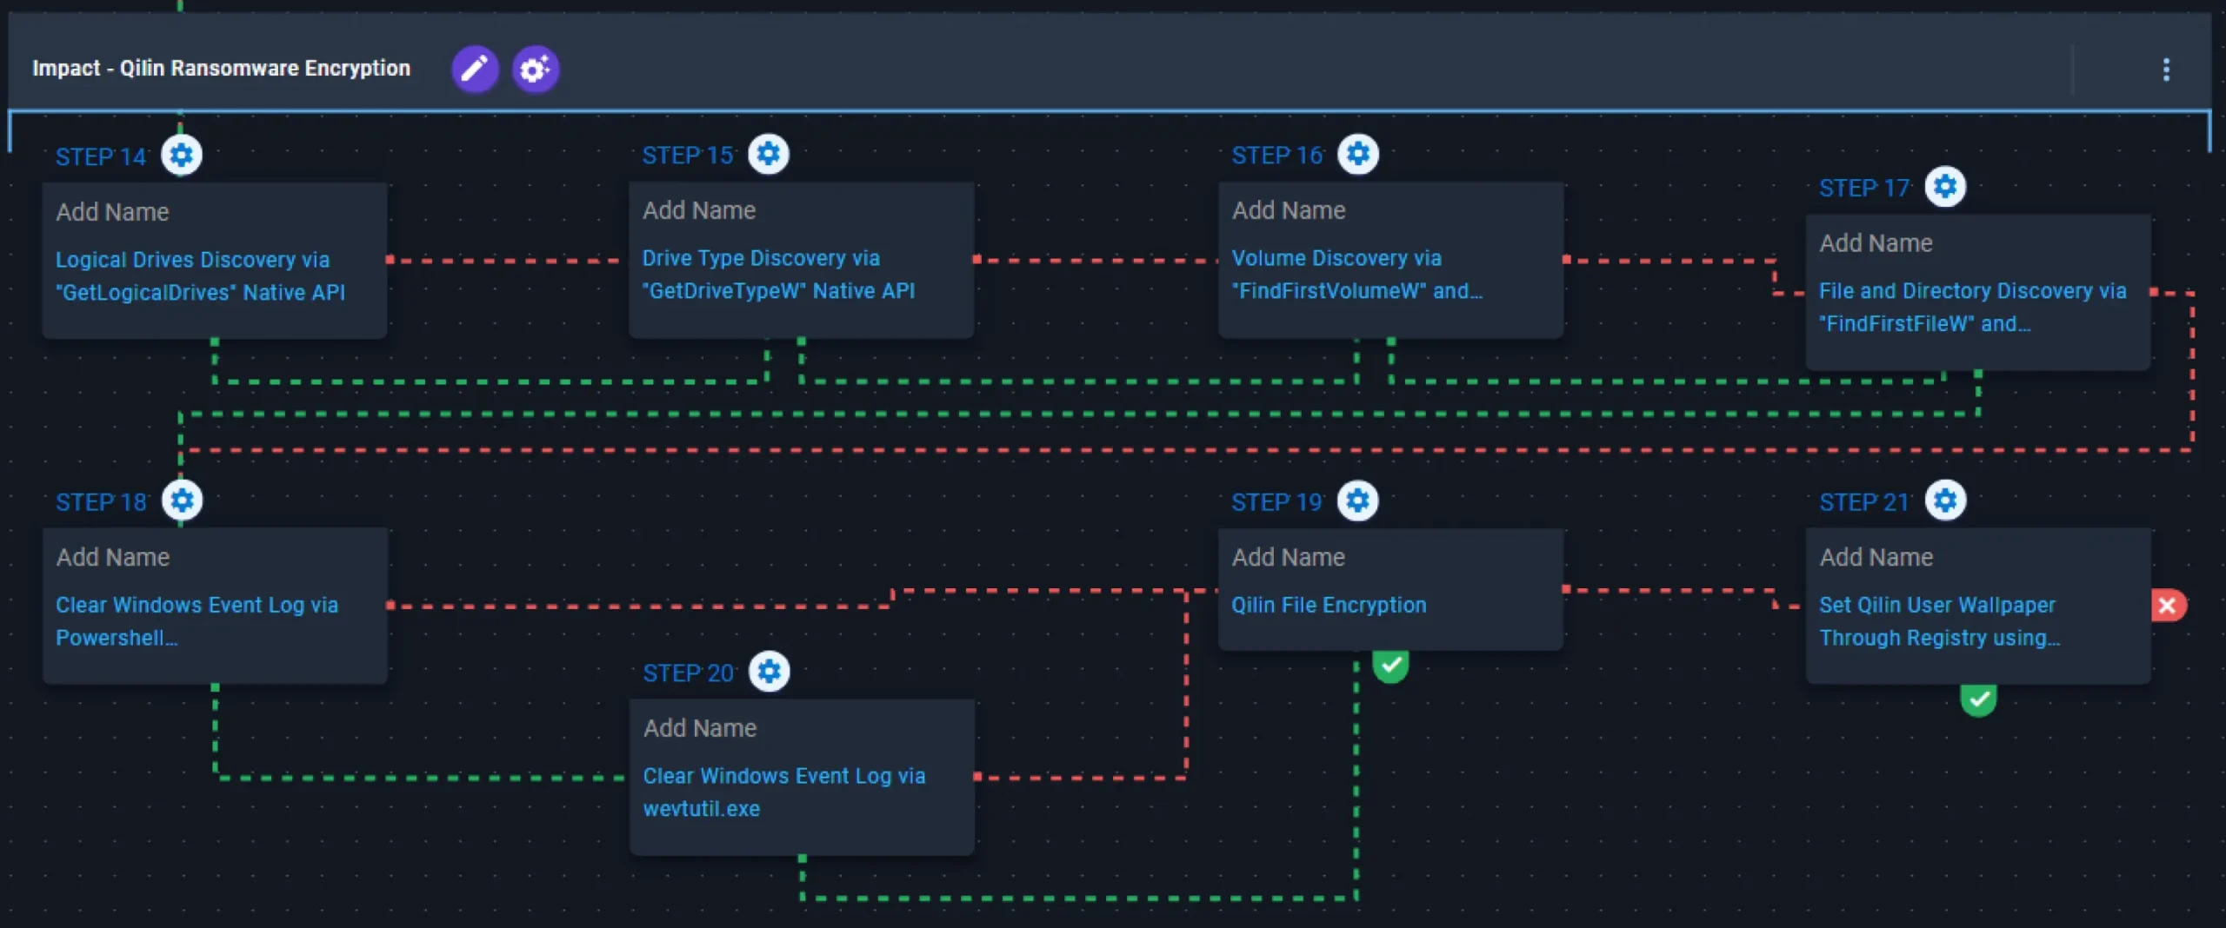Click green check shield under Qilin File Encryption
The width and height of the screenshot is (2226, 928).
pos(1390,666)
